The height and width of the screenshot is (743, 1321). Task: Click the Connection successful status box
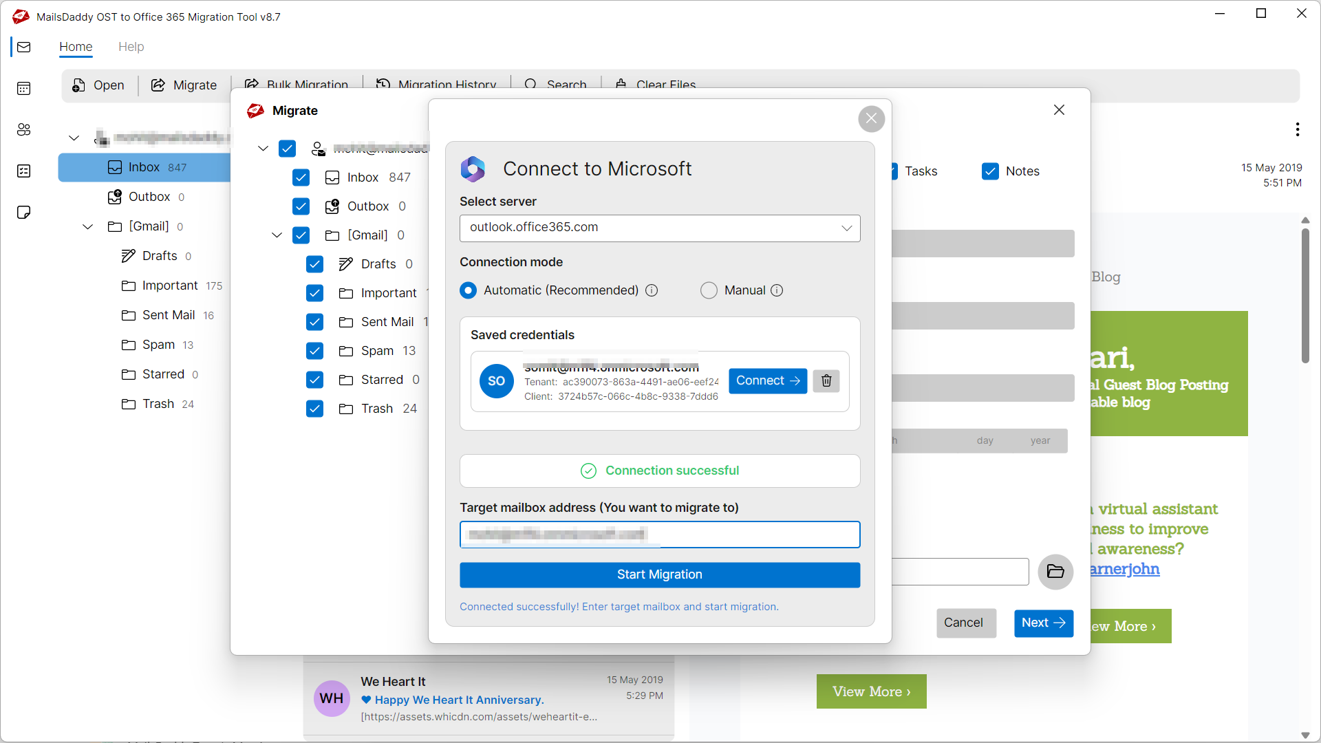[x=660, y=471]
